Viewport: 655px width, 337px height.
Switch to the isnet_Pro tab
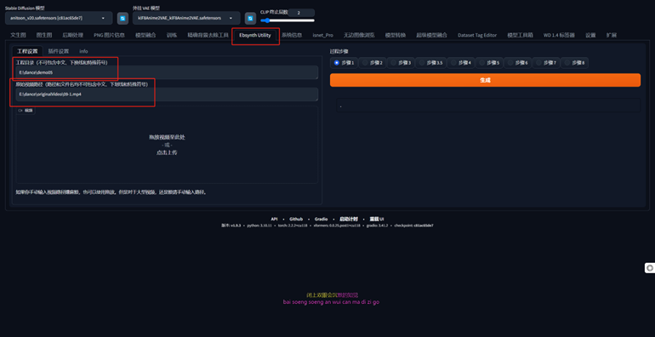point(323,35)
